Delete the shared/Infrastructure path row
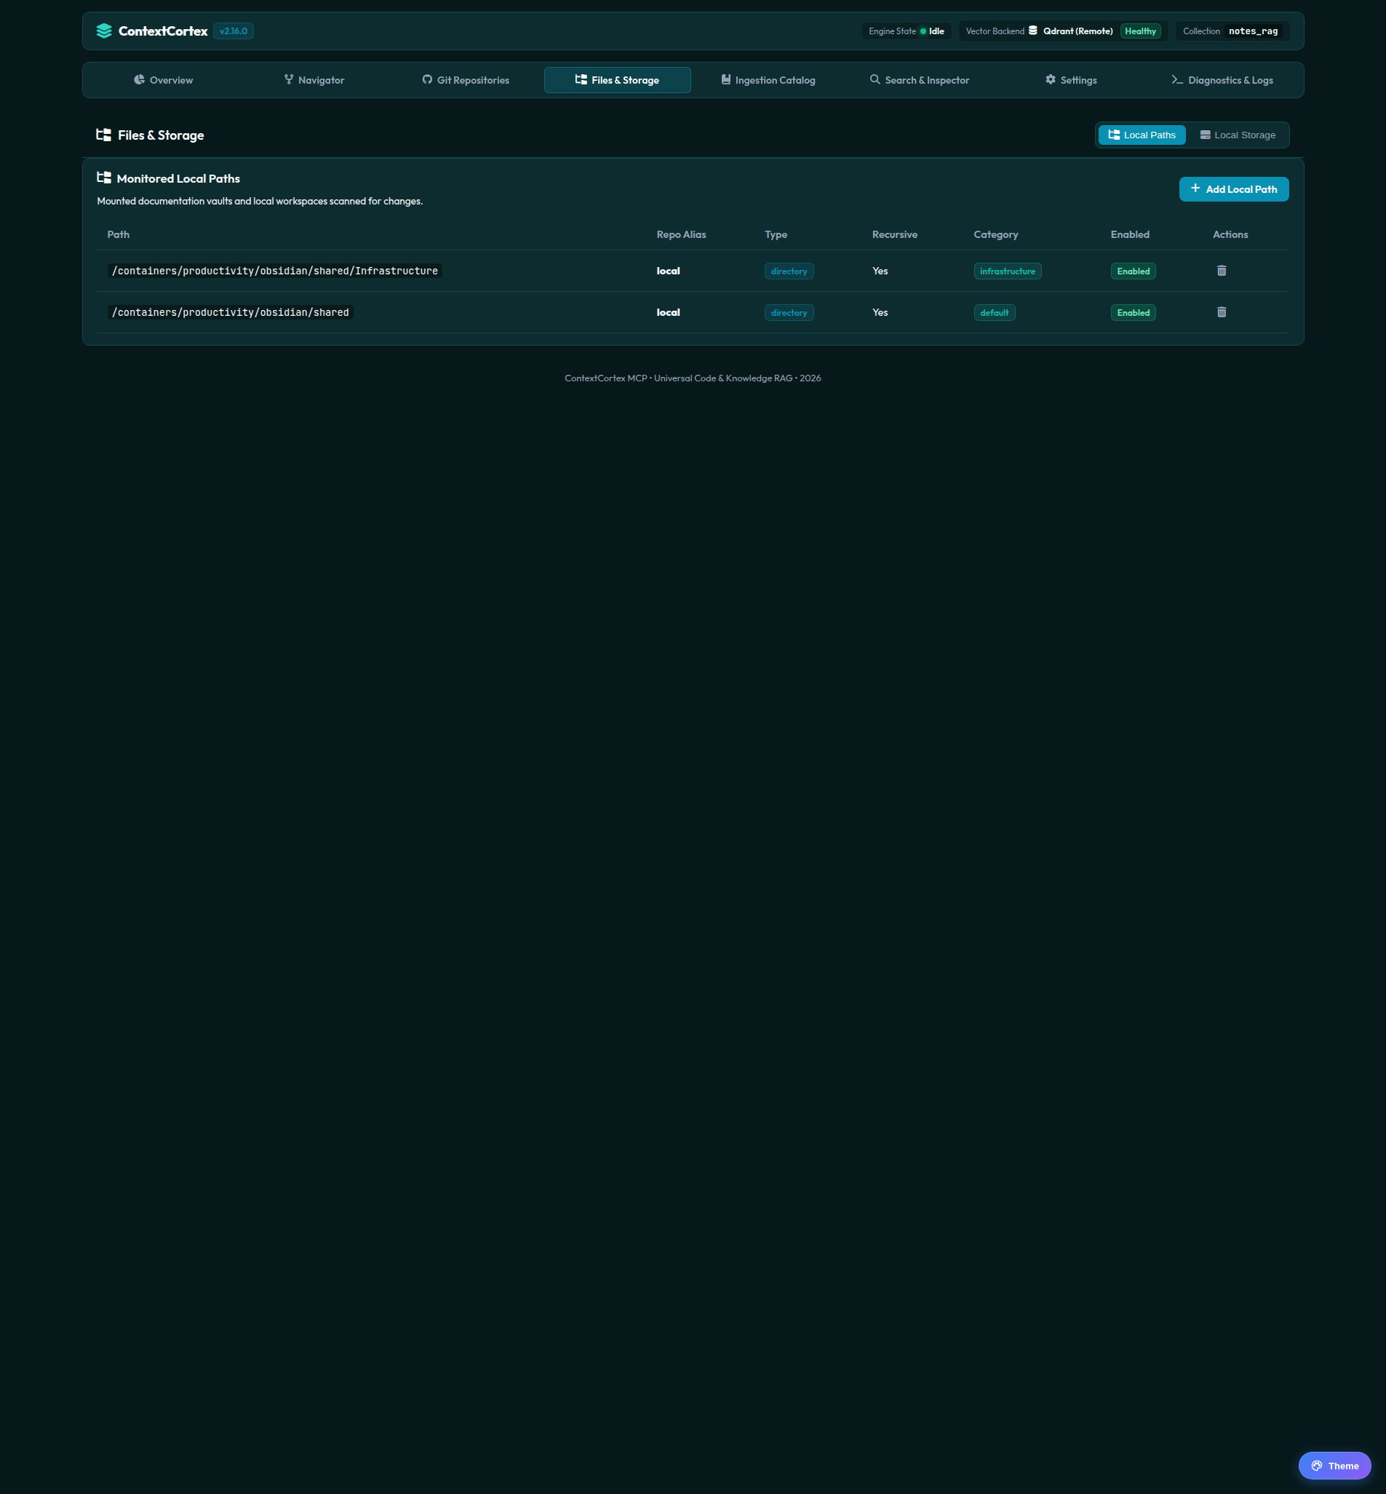The image size is (1386, 1494). pyautogui.click(x=1221, y=271)
